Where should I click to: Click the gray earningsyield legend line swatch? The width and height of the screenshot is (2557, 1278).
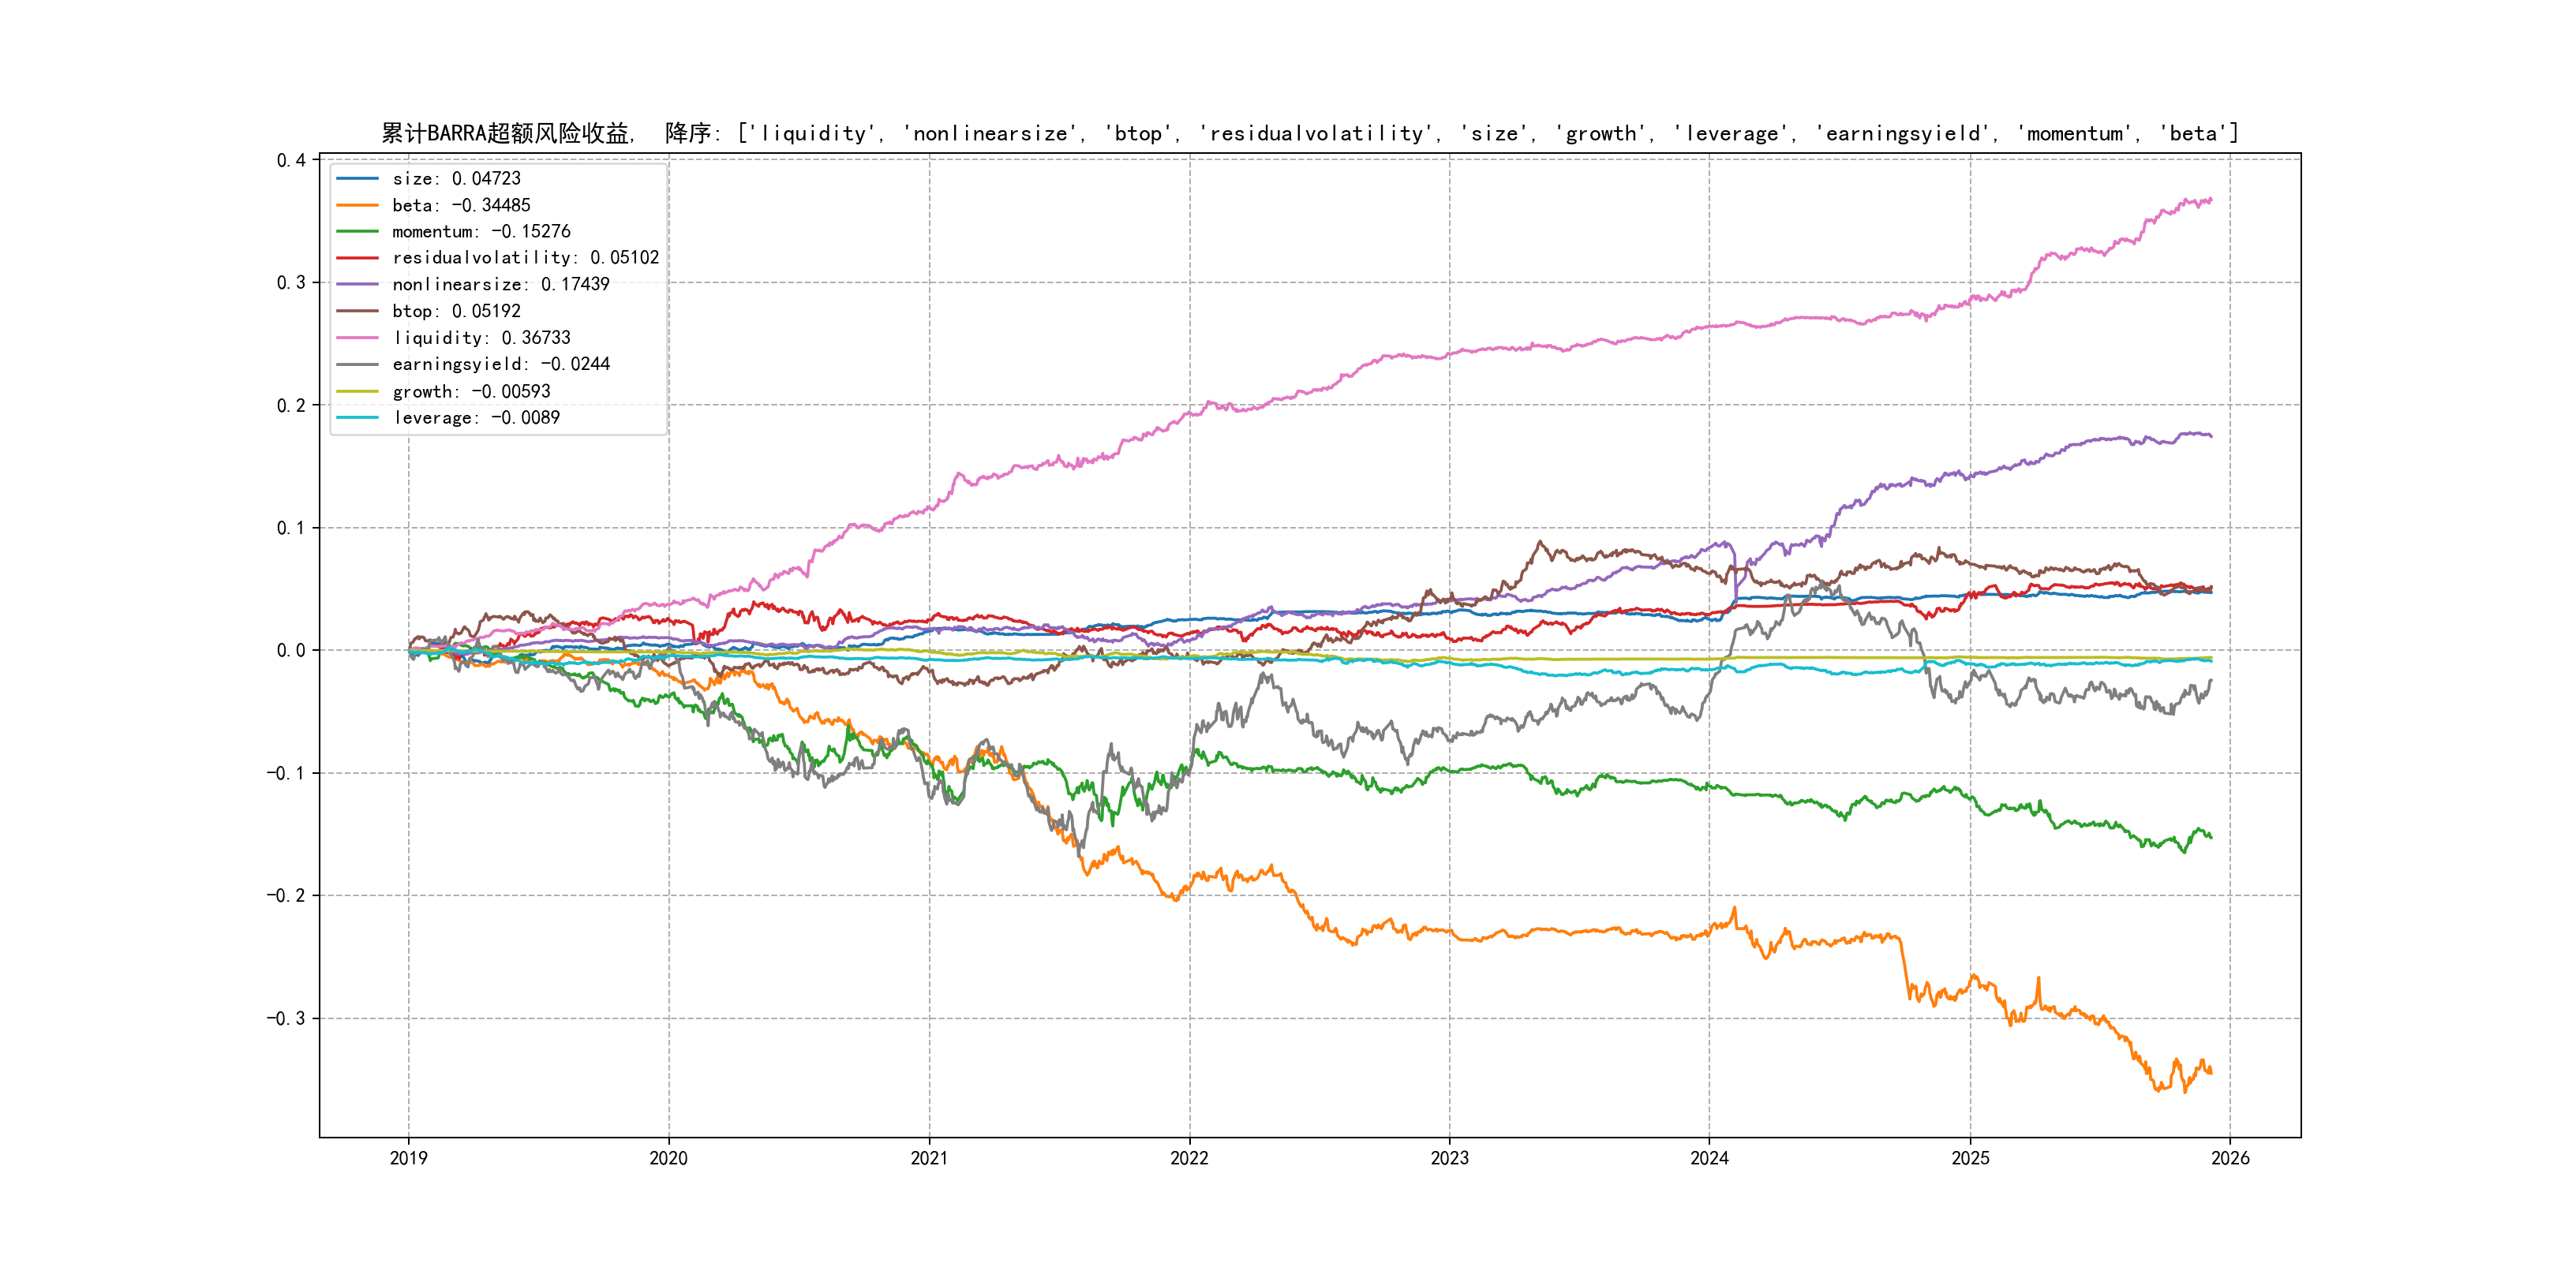[357, 364]
